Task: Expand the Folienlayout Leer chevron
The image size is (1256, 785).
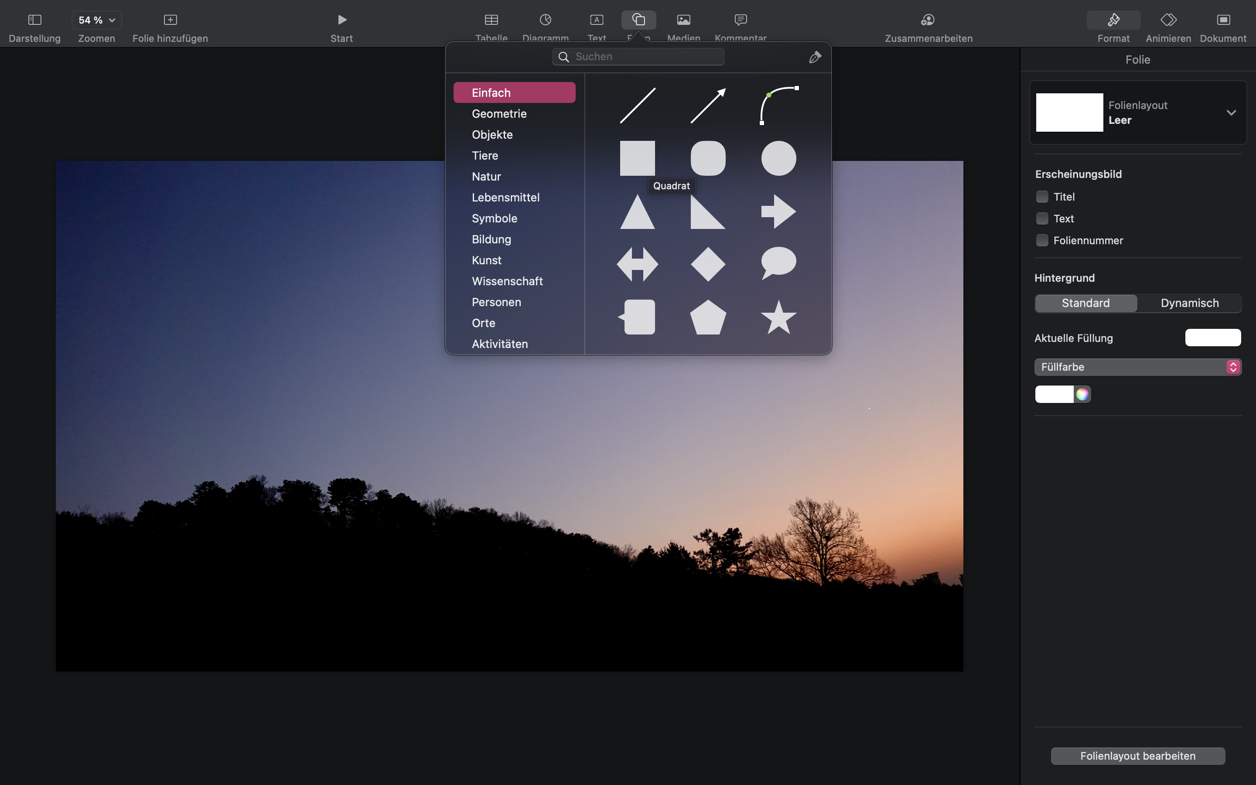Action: click(1231, 113)
